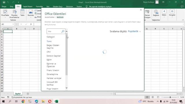
Task: Click the category list down arrow
Action: tap(66, 88)
